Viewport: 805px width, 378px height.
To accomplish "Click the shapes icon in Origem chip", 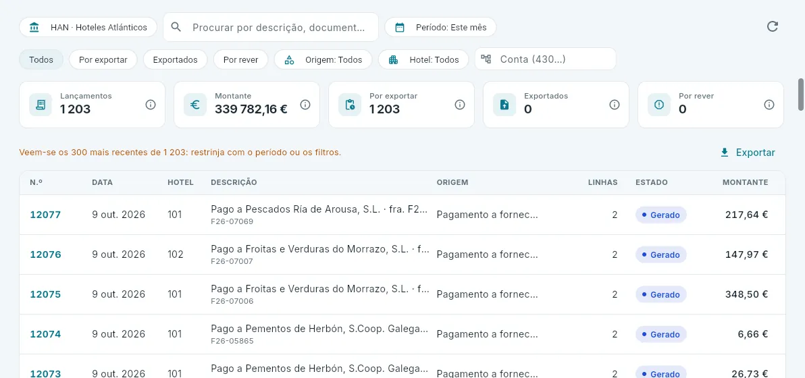I will click(289, 59).
